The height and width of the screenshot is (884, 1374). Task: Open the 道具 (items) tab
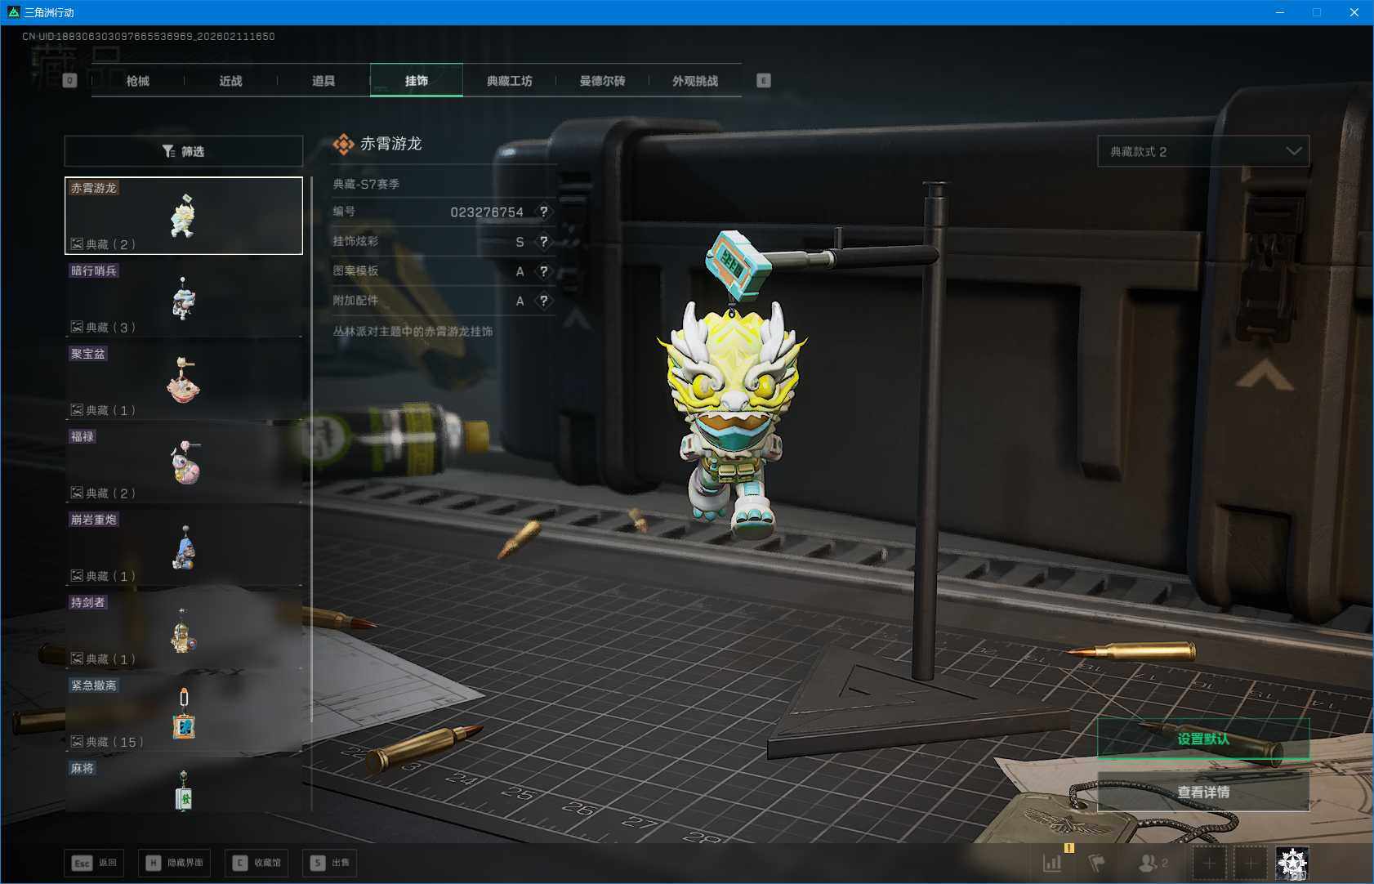click(x=323, y=81)
